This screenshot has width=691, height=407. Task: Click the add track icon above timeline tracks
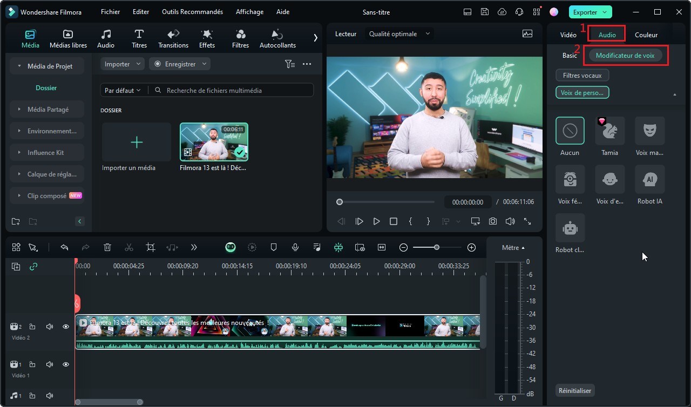tap(16, 267)
